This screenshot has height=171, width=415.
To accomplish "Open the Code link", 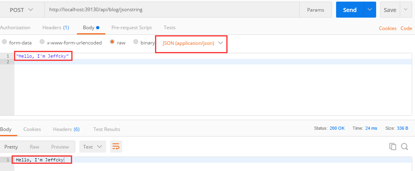I will [x=406, y=28].
